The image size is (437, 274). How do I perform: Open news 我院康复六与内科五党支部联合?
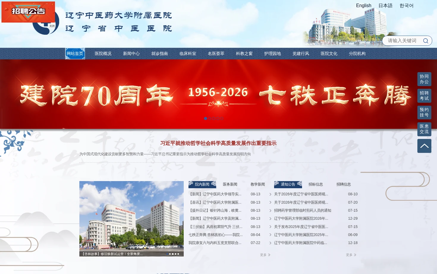coord(215,243)
